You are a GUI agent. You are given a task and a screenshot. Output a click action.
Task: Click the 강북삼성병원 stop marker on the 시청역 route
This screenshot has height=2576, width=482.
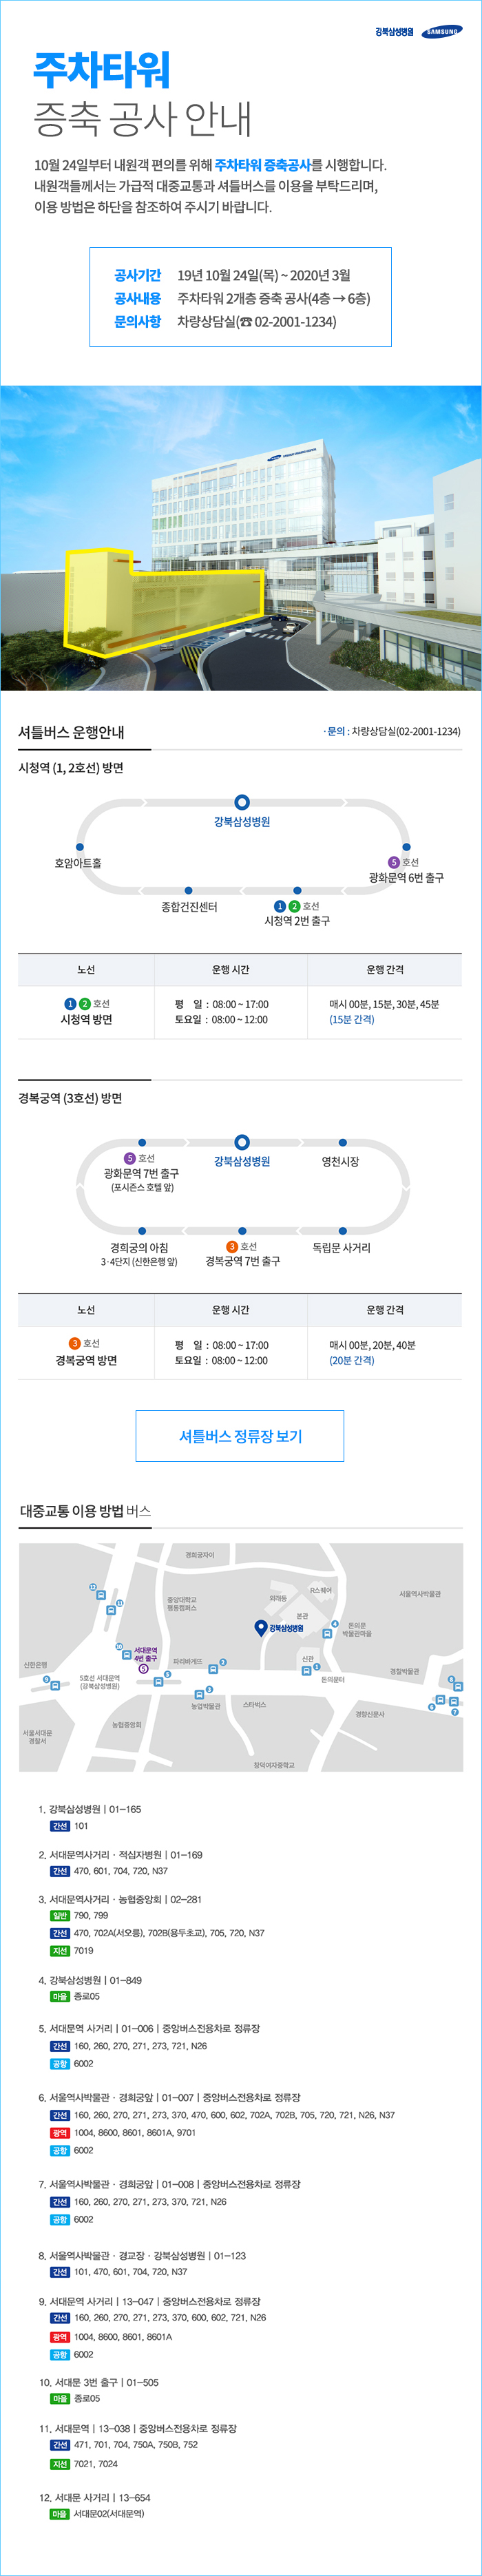[241, 802]
